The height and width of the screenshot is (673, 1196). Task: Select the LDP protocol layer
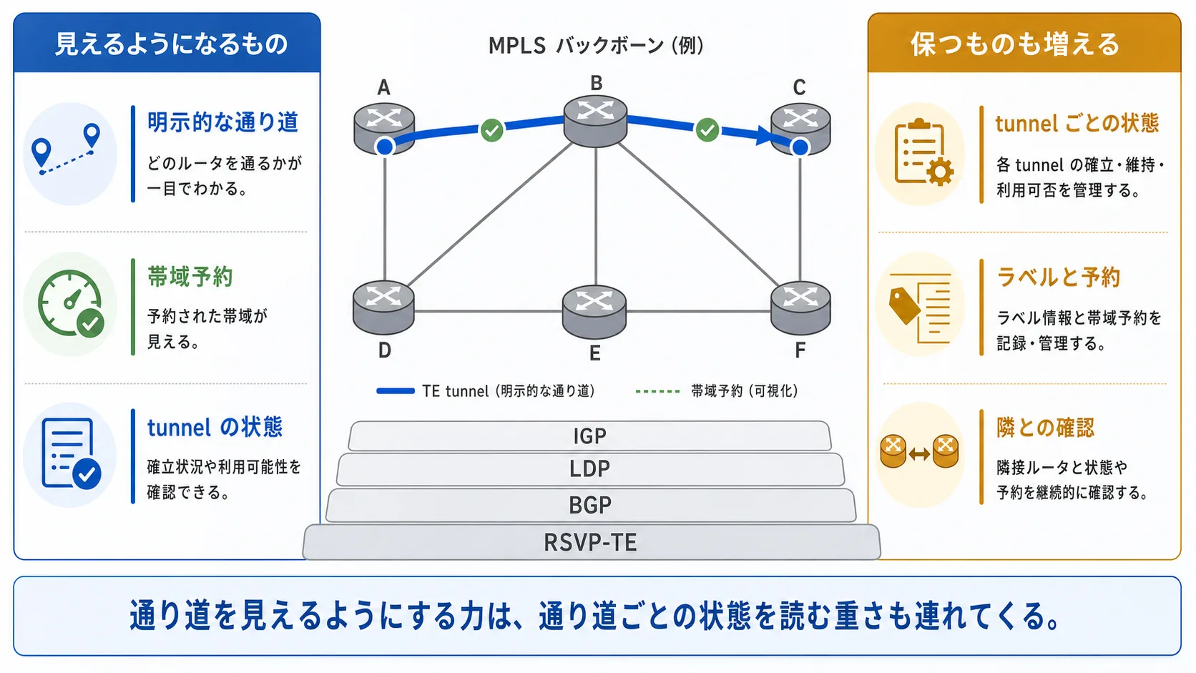coord(590,469)
